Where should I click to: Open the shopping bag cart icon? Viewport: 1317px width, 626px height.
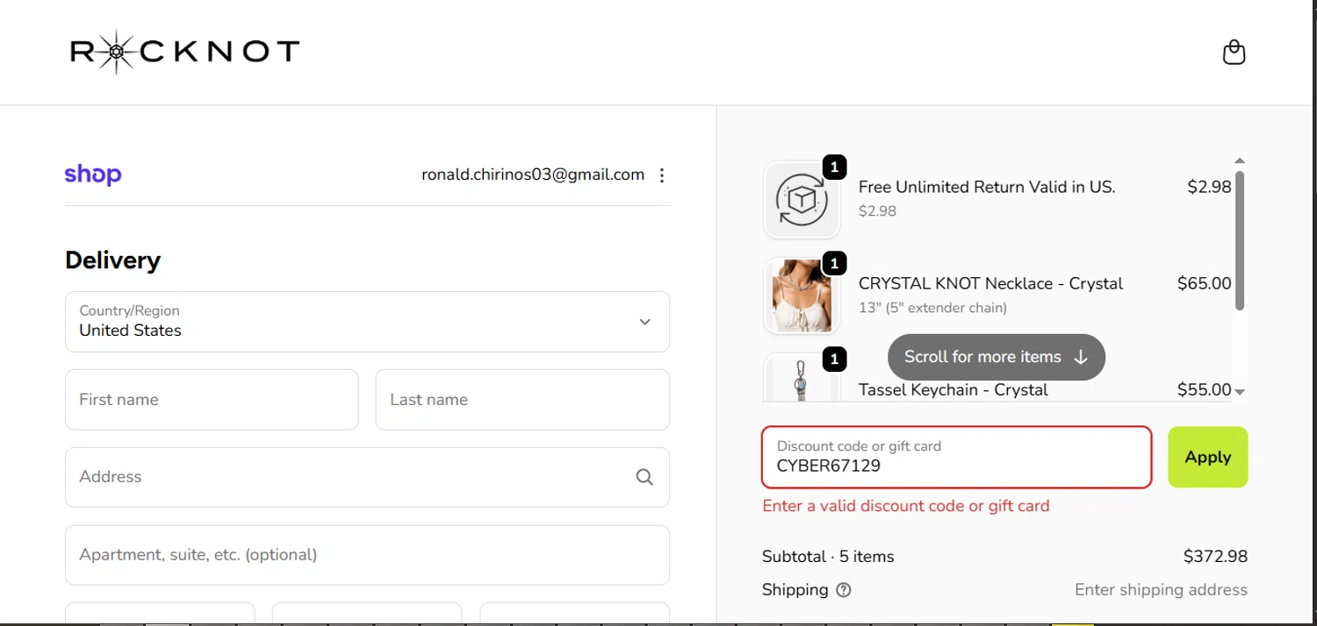[x=1234, y=53]
